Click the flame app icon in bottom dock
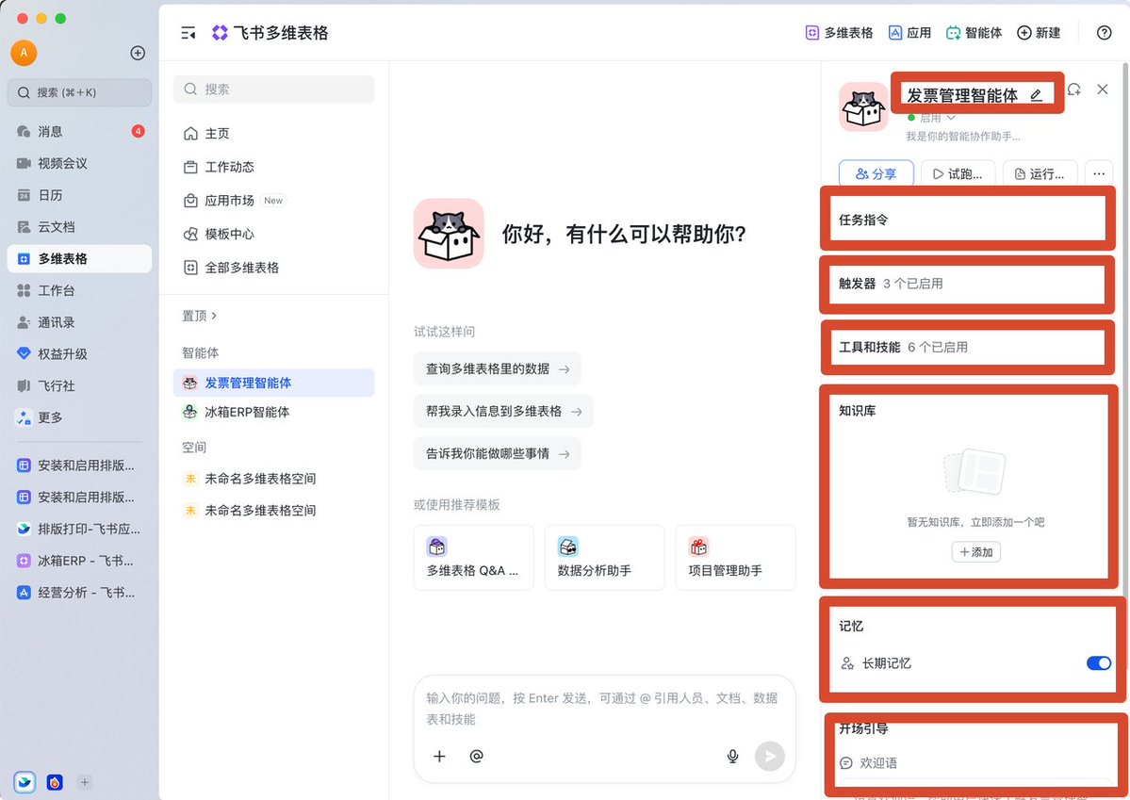 pyautogui.click(x=55, y=782)
